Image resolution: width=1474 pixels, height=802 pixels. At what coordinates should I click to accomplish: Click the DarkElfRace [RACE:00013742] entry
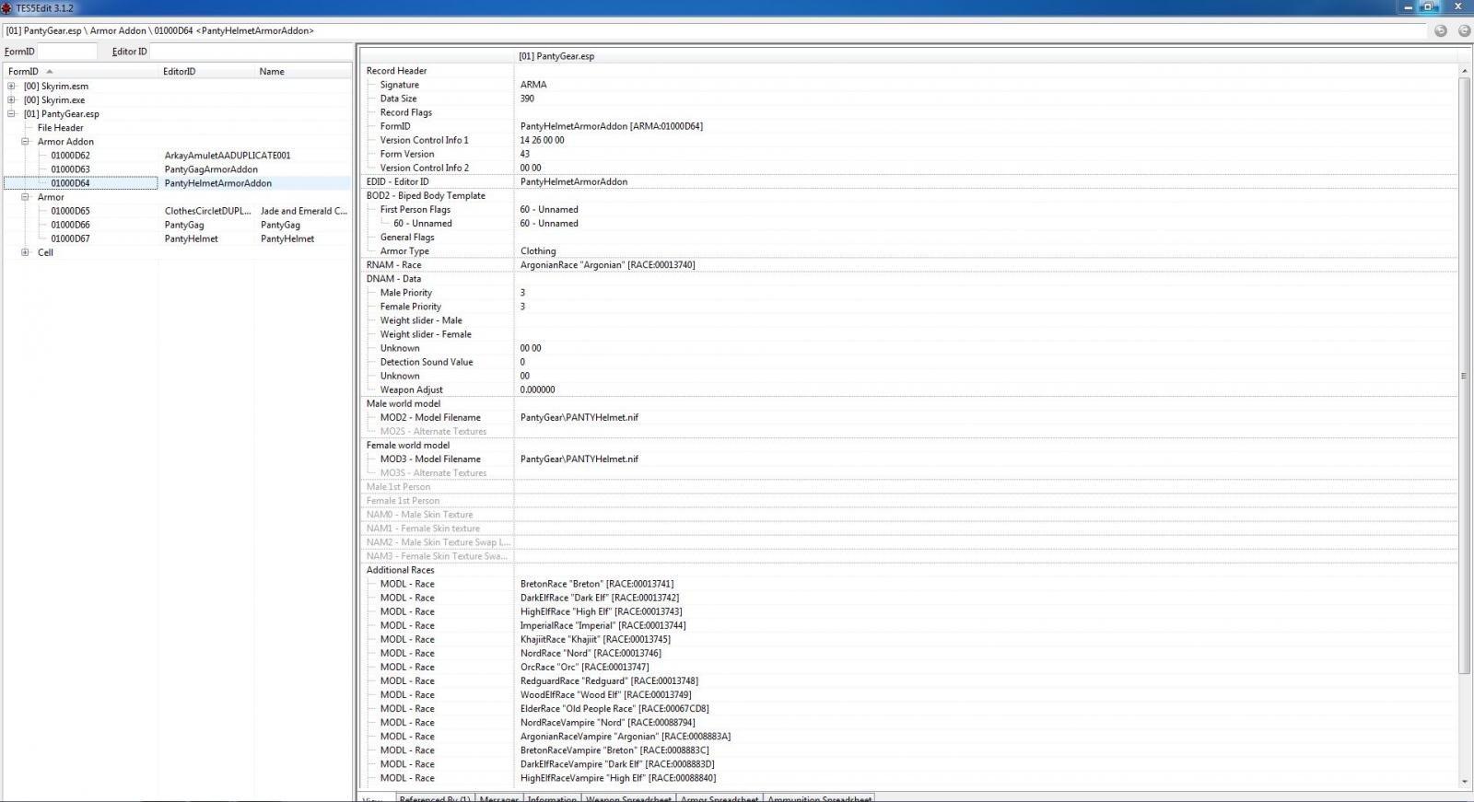pos(599,598)
